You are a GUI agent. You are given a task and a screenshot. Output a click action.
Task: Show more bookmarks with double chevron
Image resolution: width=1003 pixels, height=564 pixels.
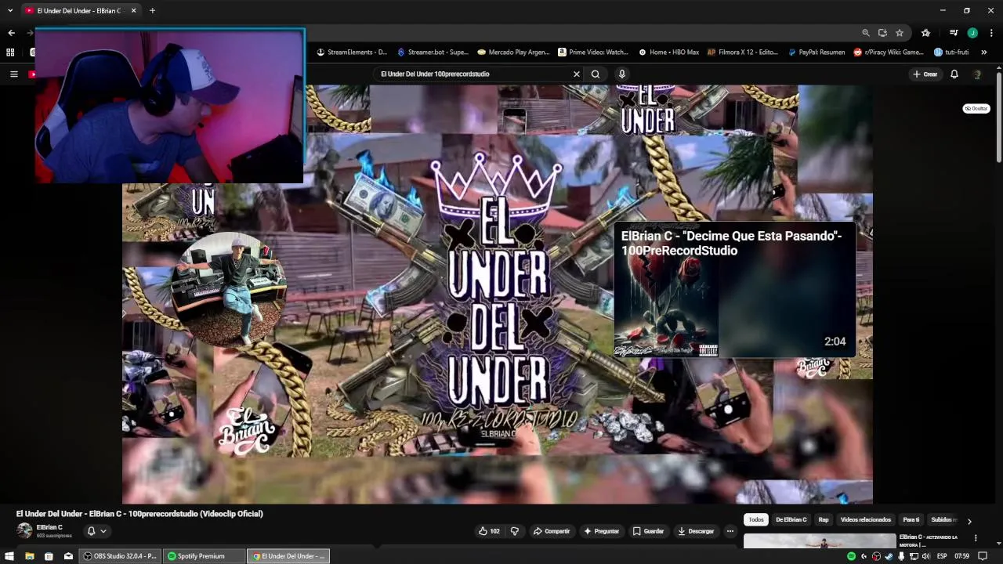pos(984,52)
